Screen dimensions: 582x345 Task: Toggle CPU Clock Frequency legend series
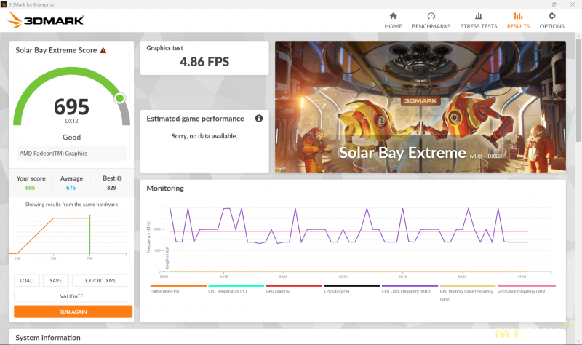pyautogui.click(x=410, y=291)
